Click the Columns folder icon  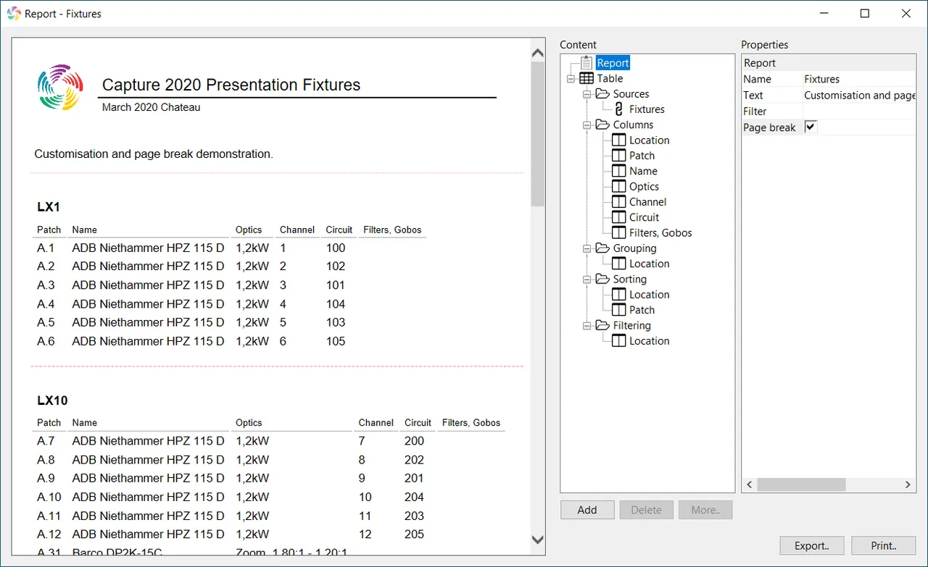(x=602, y=125)
